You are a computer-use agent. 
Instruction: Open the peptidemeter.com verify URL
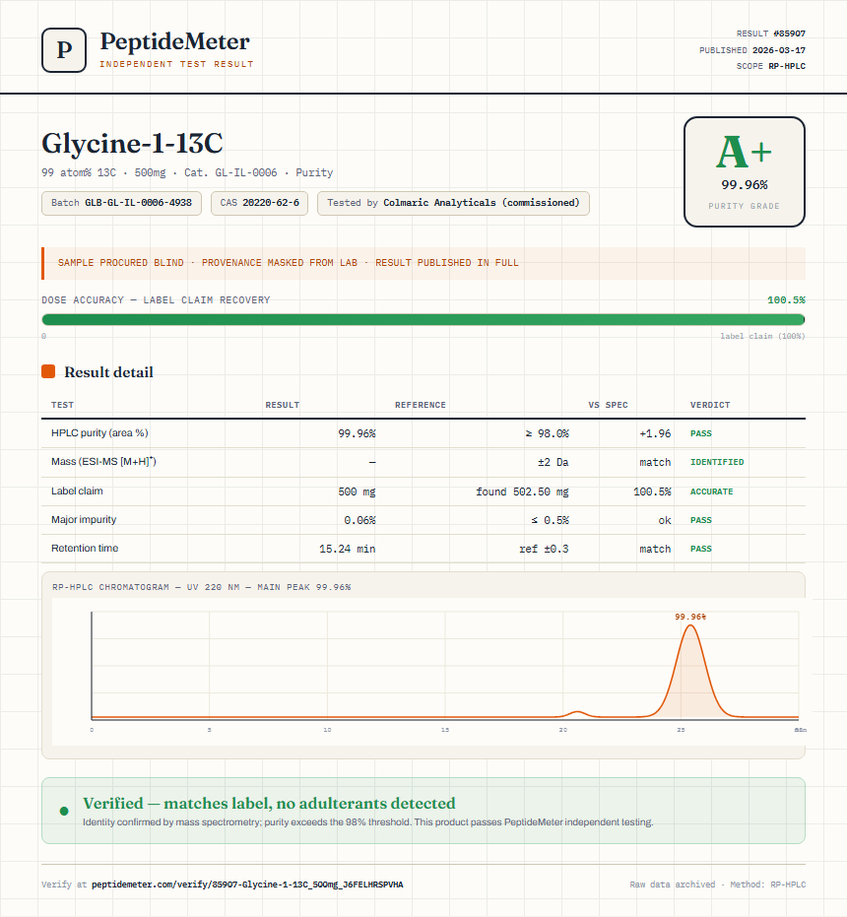tap(247, 884)
